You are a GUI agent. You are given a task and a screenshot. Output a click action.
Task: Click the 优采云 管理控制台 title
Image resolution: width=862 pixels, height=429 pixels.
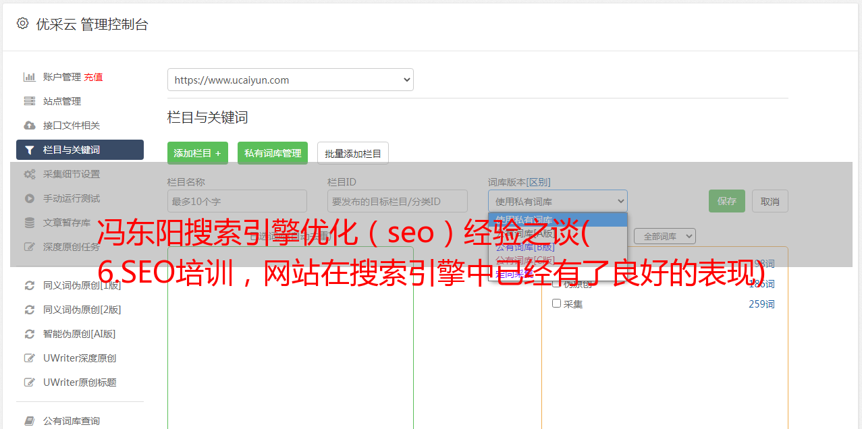(x=92, y=24)
